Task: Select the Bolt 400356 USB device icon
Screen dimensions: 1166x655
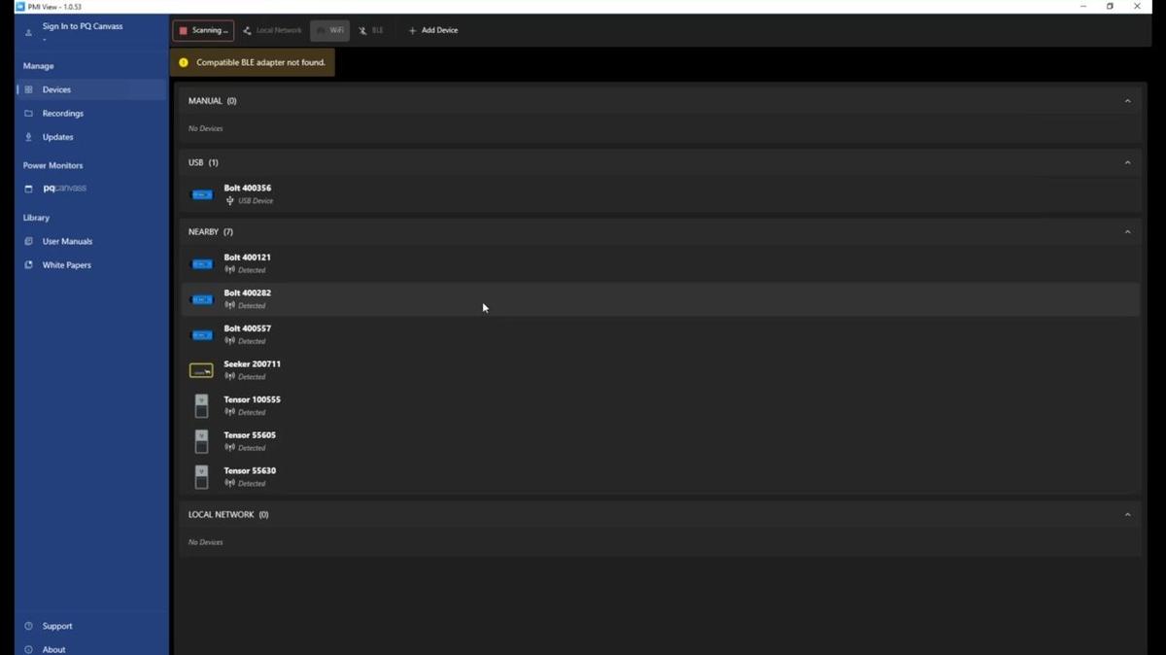Action: pos(201,194)
